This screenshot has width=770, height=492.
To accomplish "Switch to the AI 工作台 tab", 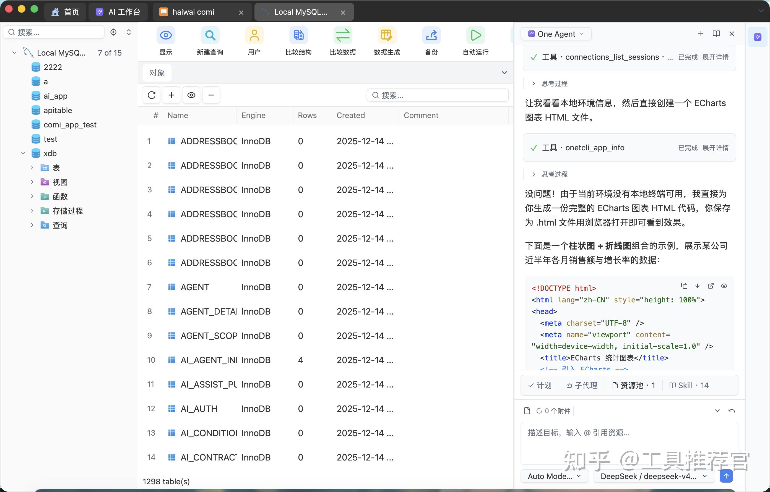I will click(118, 12).
